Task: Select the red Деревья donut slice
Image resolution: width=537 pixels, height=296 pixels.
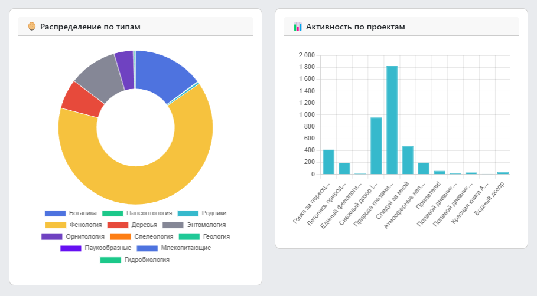Action: [76, 99]
